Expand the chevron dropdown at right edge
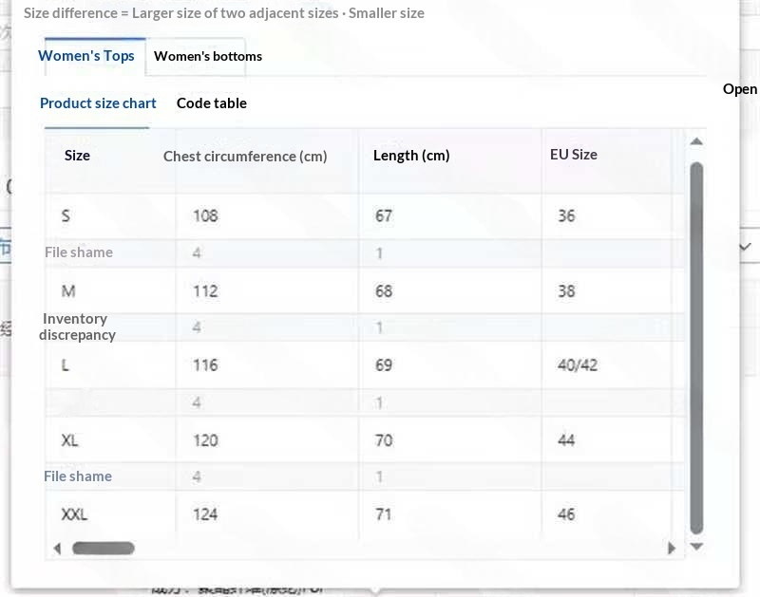Image resolution: width=760 pixels, height=597 pixels. click(x=745, y=247)
